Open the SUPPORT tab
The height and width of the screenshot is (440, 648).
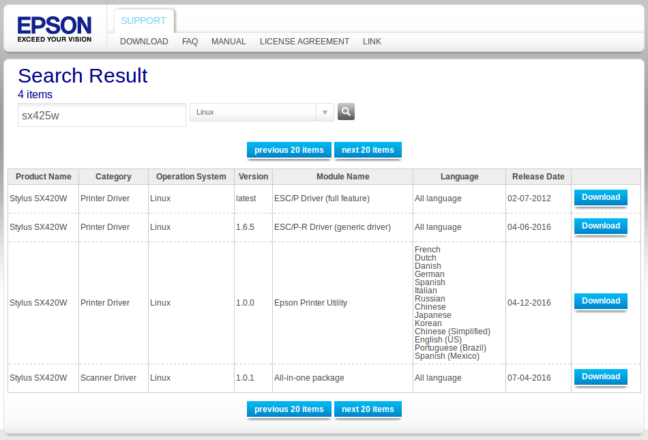[143, 20]
